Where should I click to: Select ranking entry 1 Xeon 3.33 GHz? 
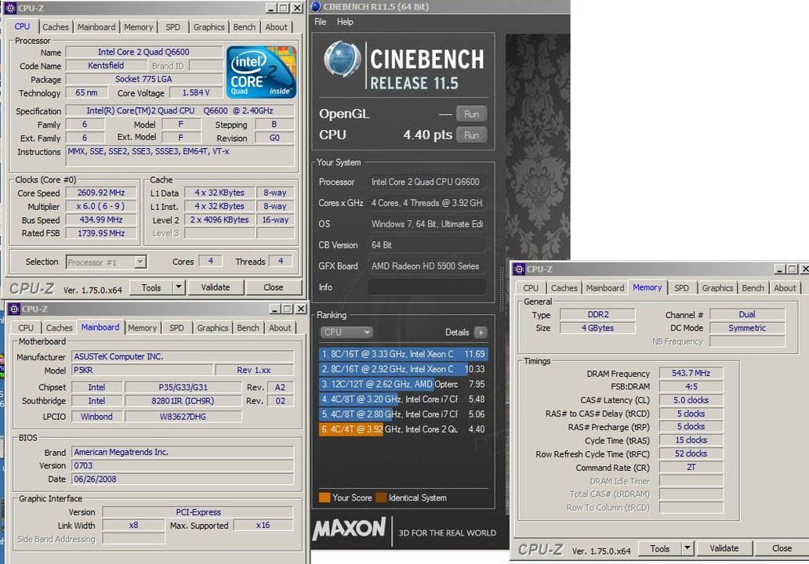(404, 354)
